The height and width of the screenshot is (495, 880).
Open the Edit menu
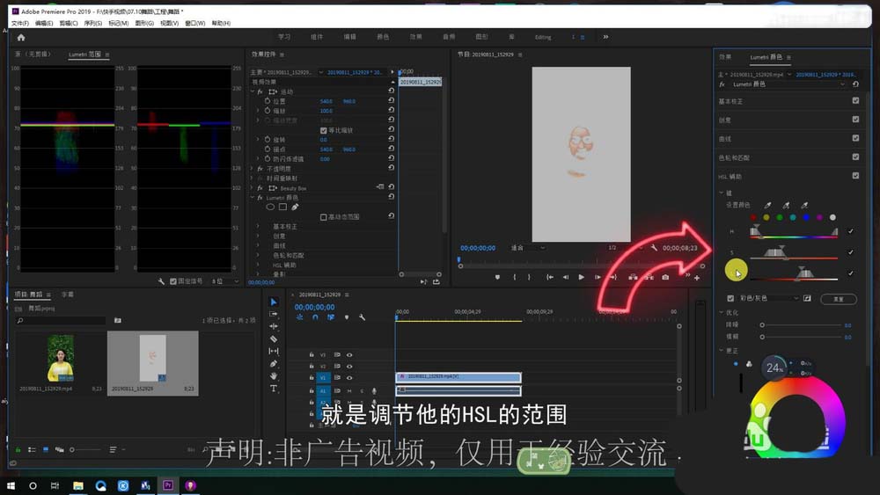coord(44,23)
